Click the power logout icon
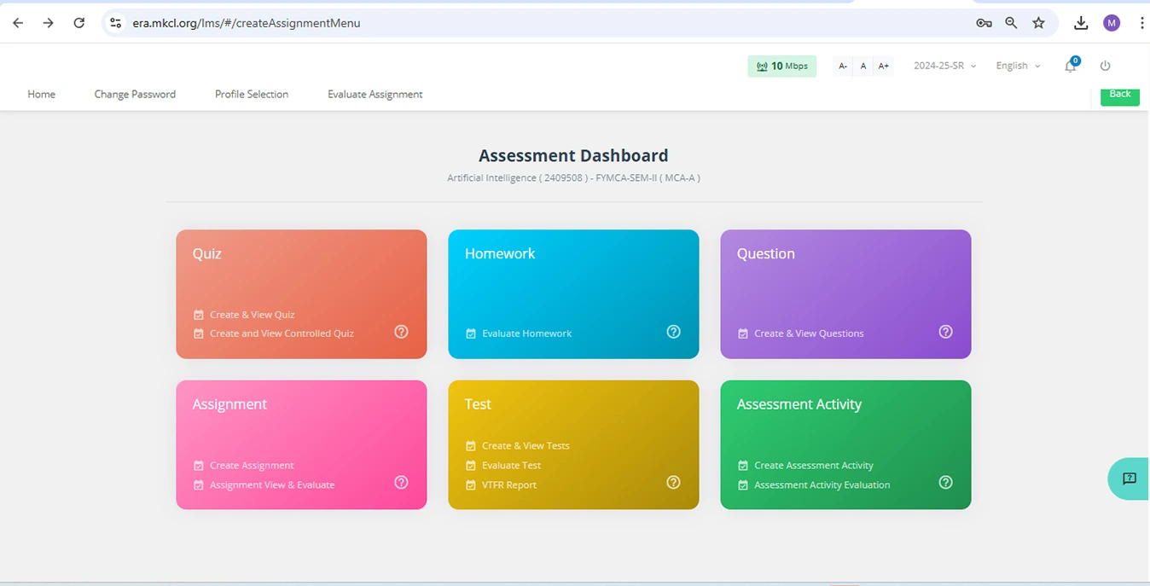The height and width of the screenshot is (586, 1150). pyautogui.click(x=1106, y=66)
